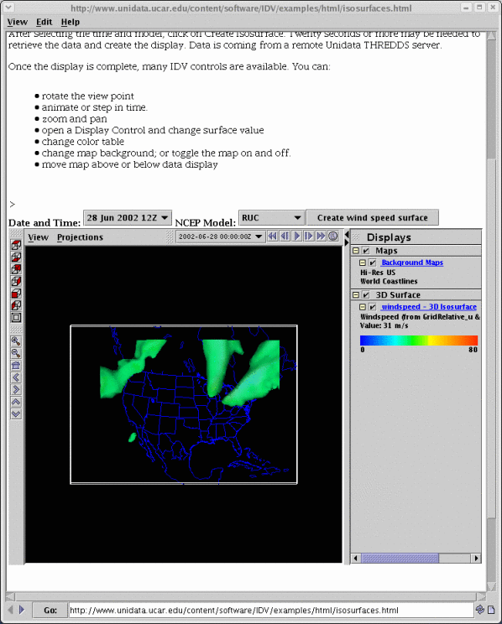Click the URL address input field
Image resolution: width=502 pixels, height=624 pixels.
coord(271,610)
